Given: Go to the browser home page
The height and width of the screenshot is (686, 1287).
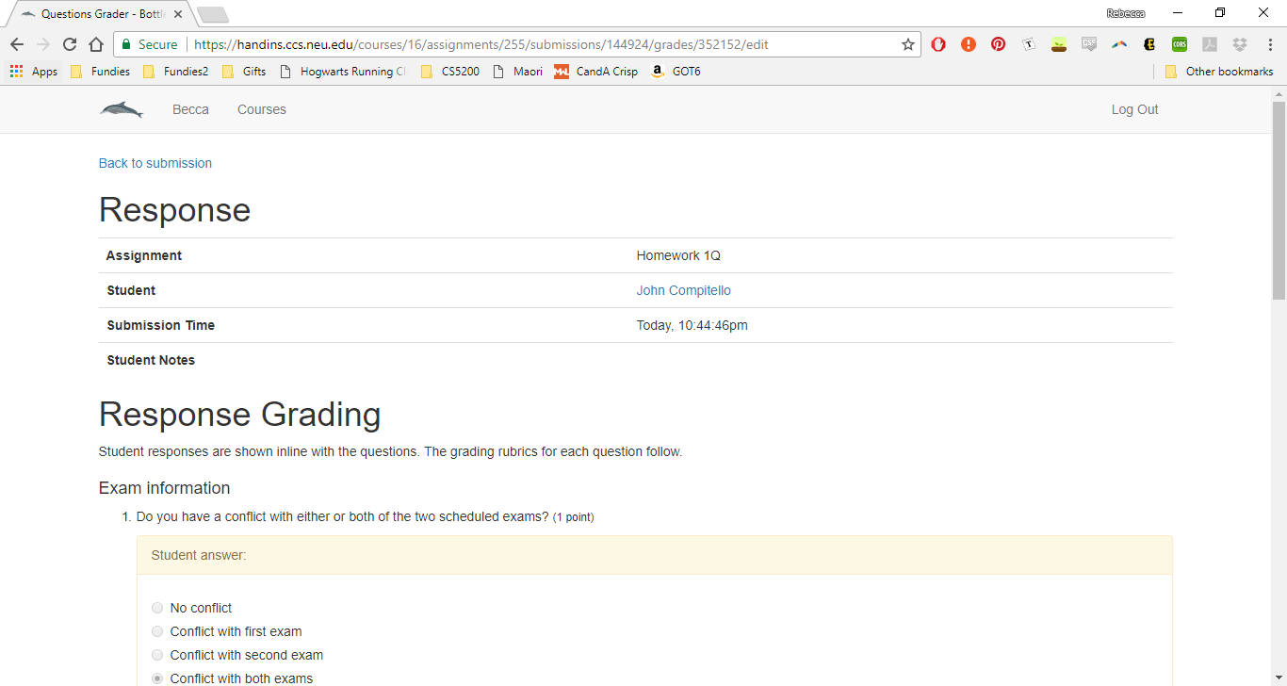Looking at the screenshot, I should [95, 44].
